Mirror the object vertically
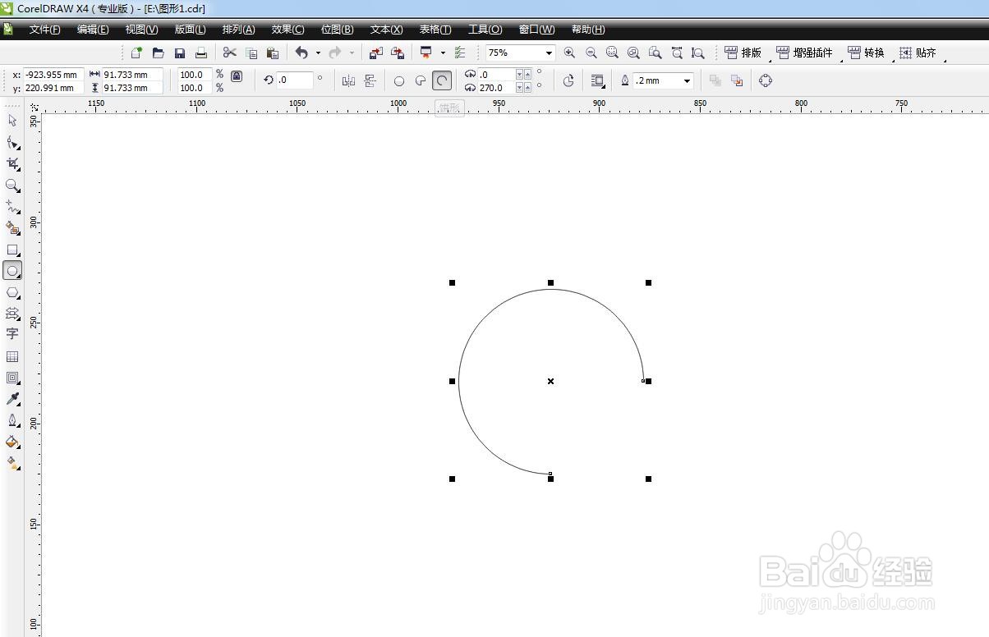This screenshot has width=989, height=637. coord(370,80)
